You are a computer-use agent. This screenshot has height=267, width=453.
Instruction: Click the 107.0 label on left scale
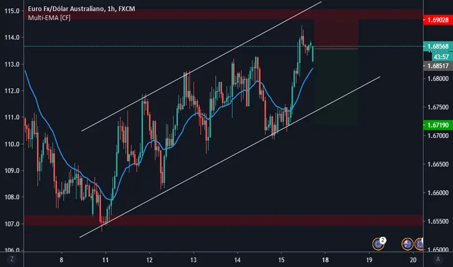click(x=12, y=224)
